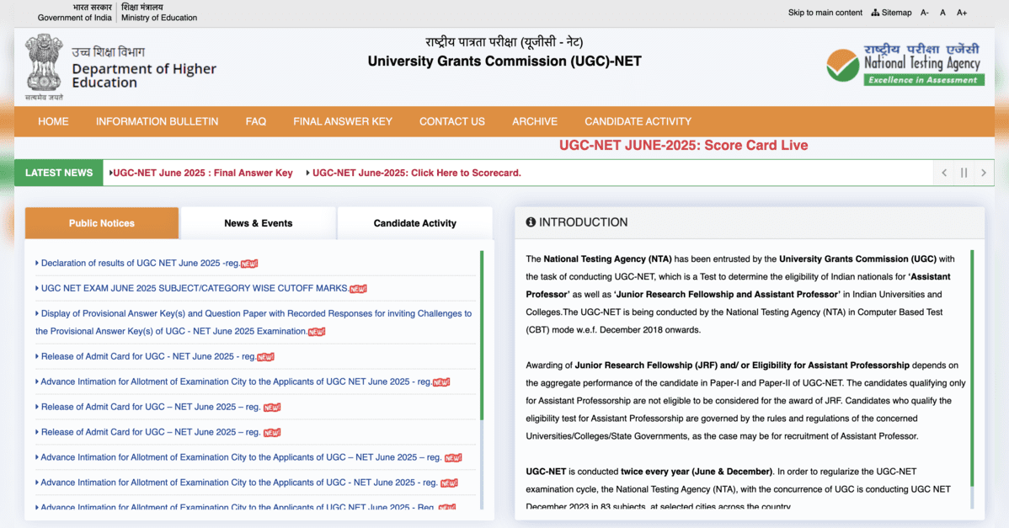Click the Government of India emblem

[x=44, y=64]
